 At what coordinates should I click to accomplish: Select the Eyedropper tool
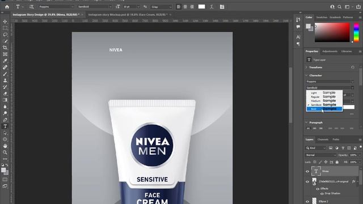pyautogui.click(x=5, y=61)
